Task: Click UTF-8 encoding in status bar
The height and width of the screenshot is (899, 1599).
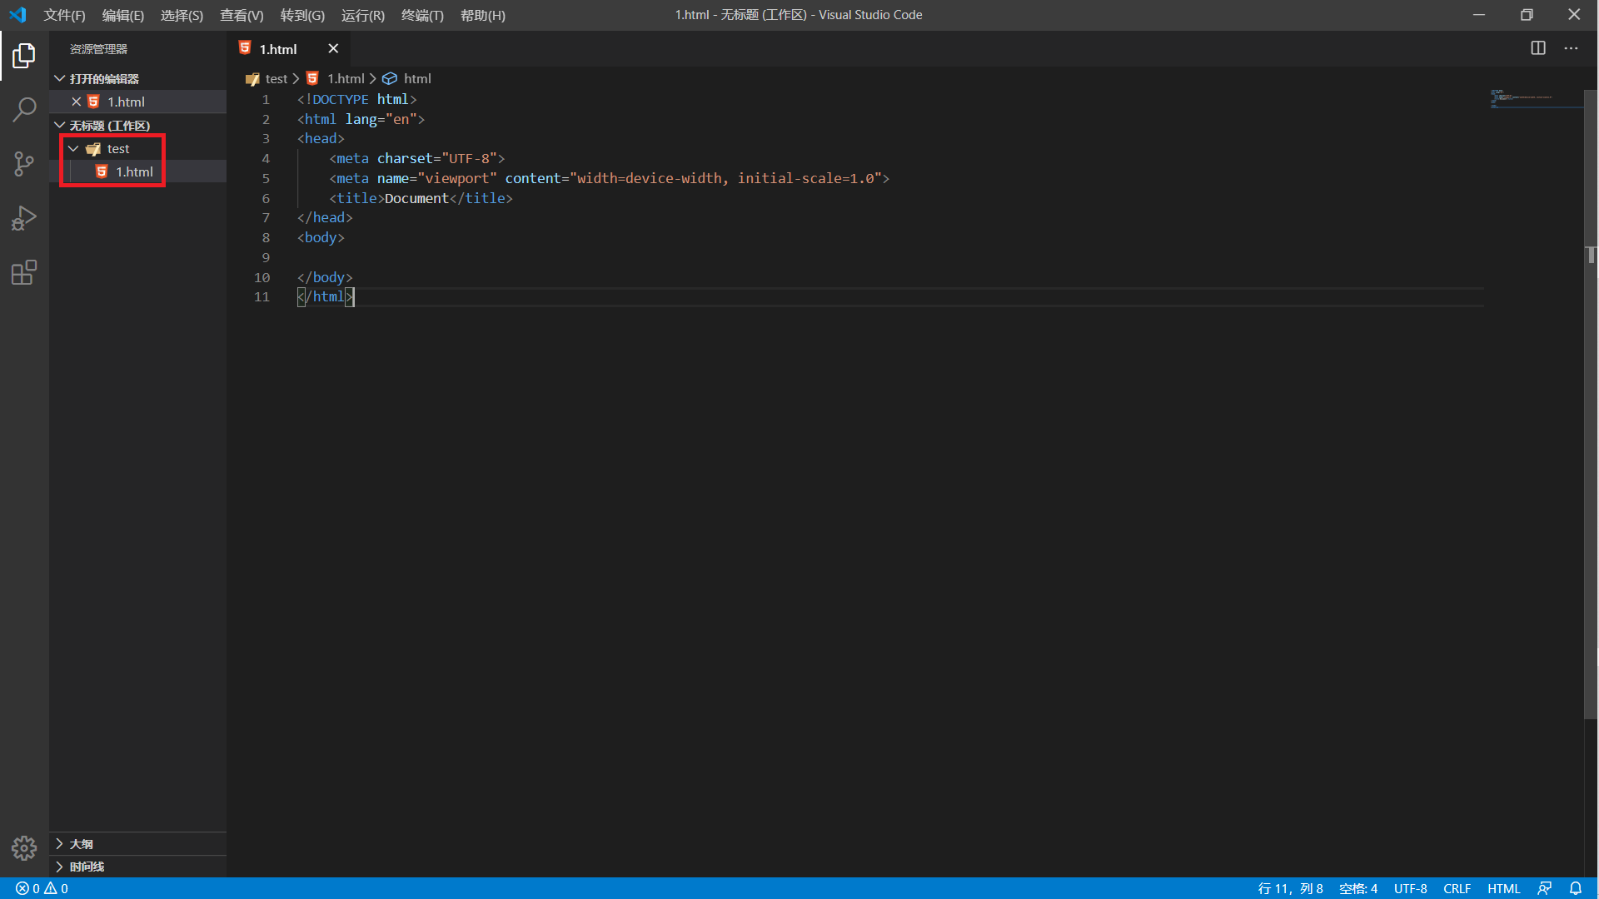Action: point(1410,888)
